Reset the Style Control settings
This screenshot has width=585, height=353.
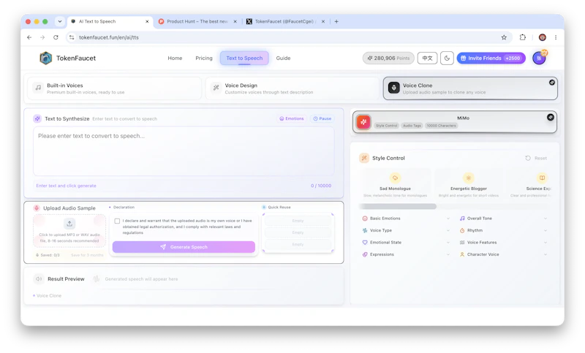(536, 158)
